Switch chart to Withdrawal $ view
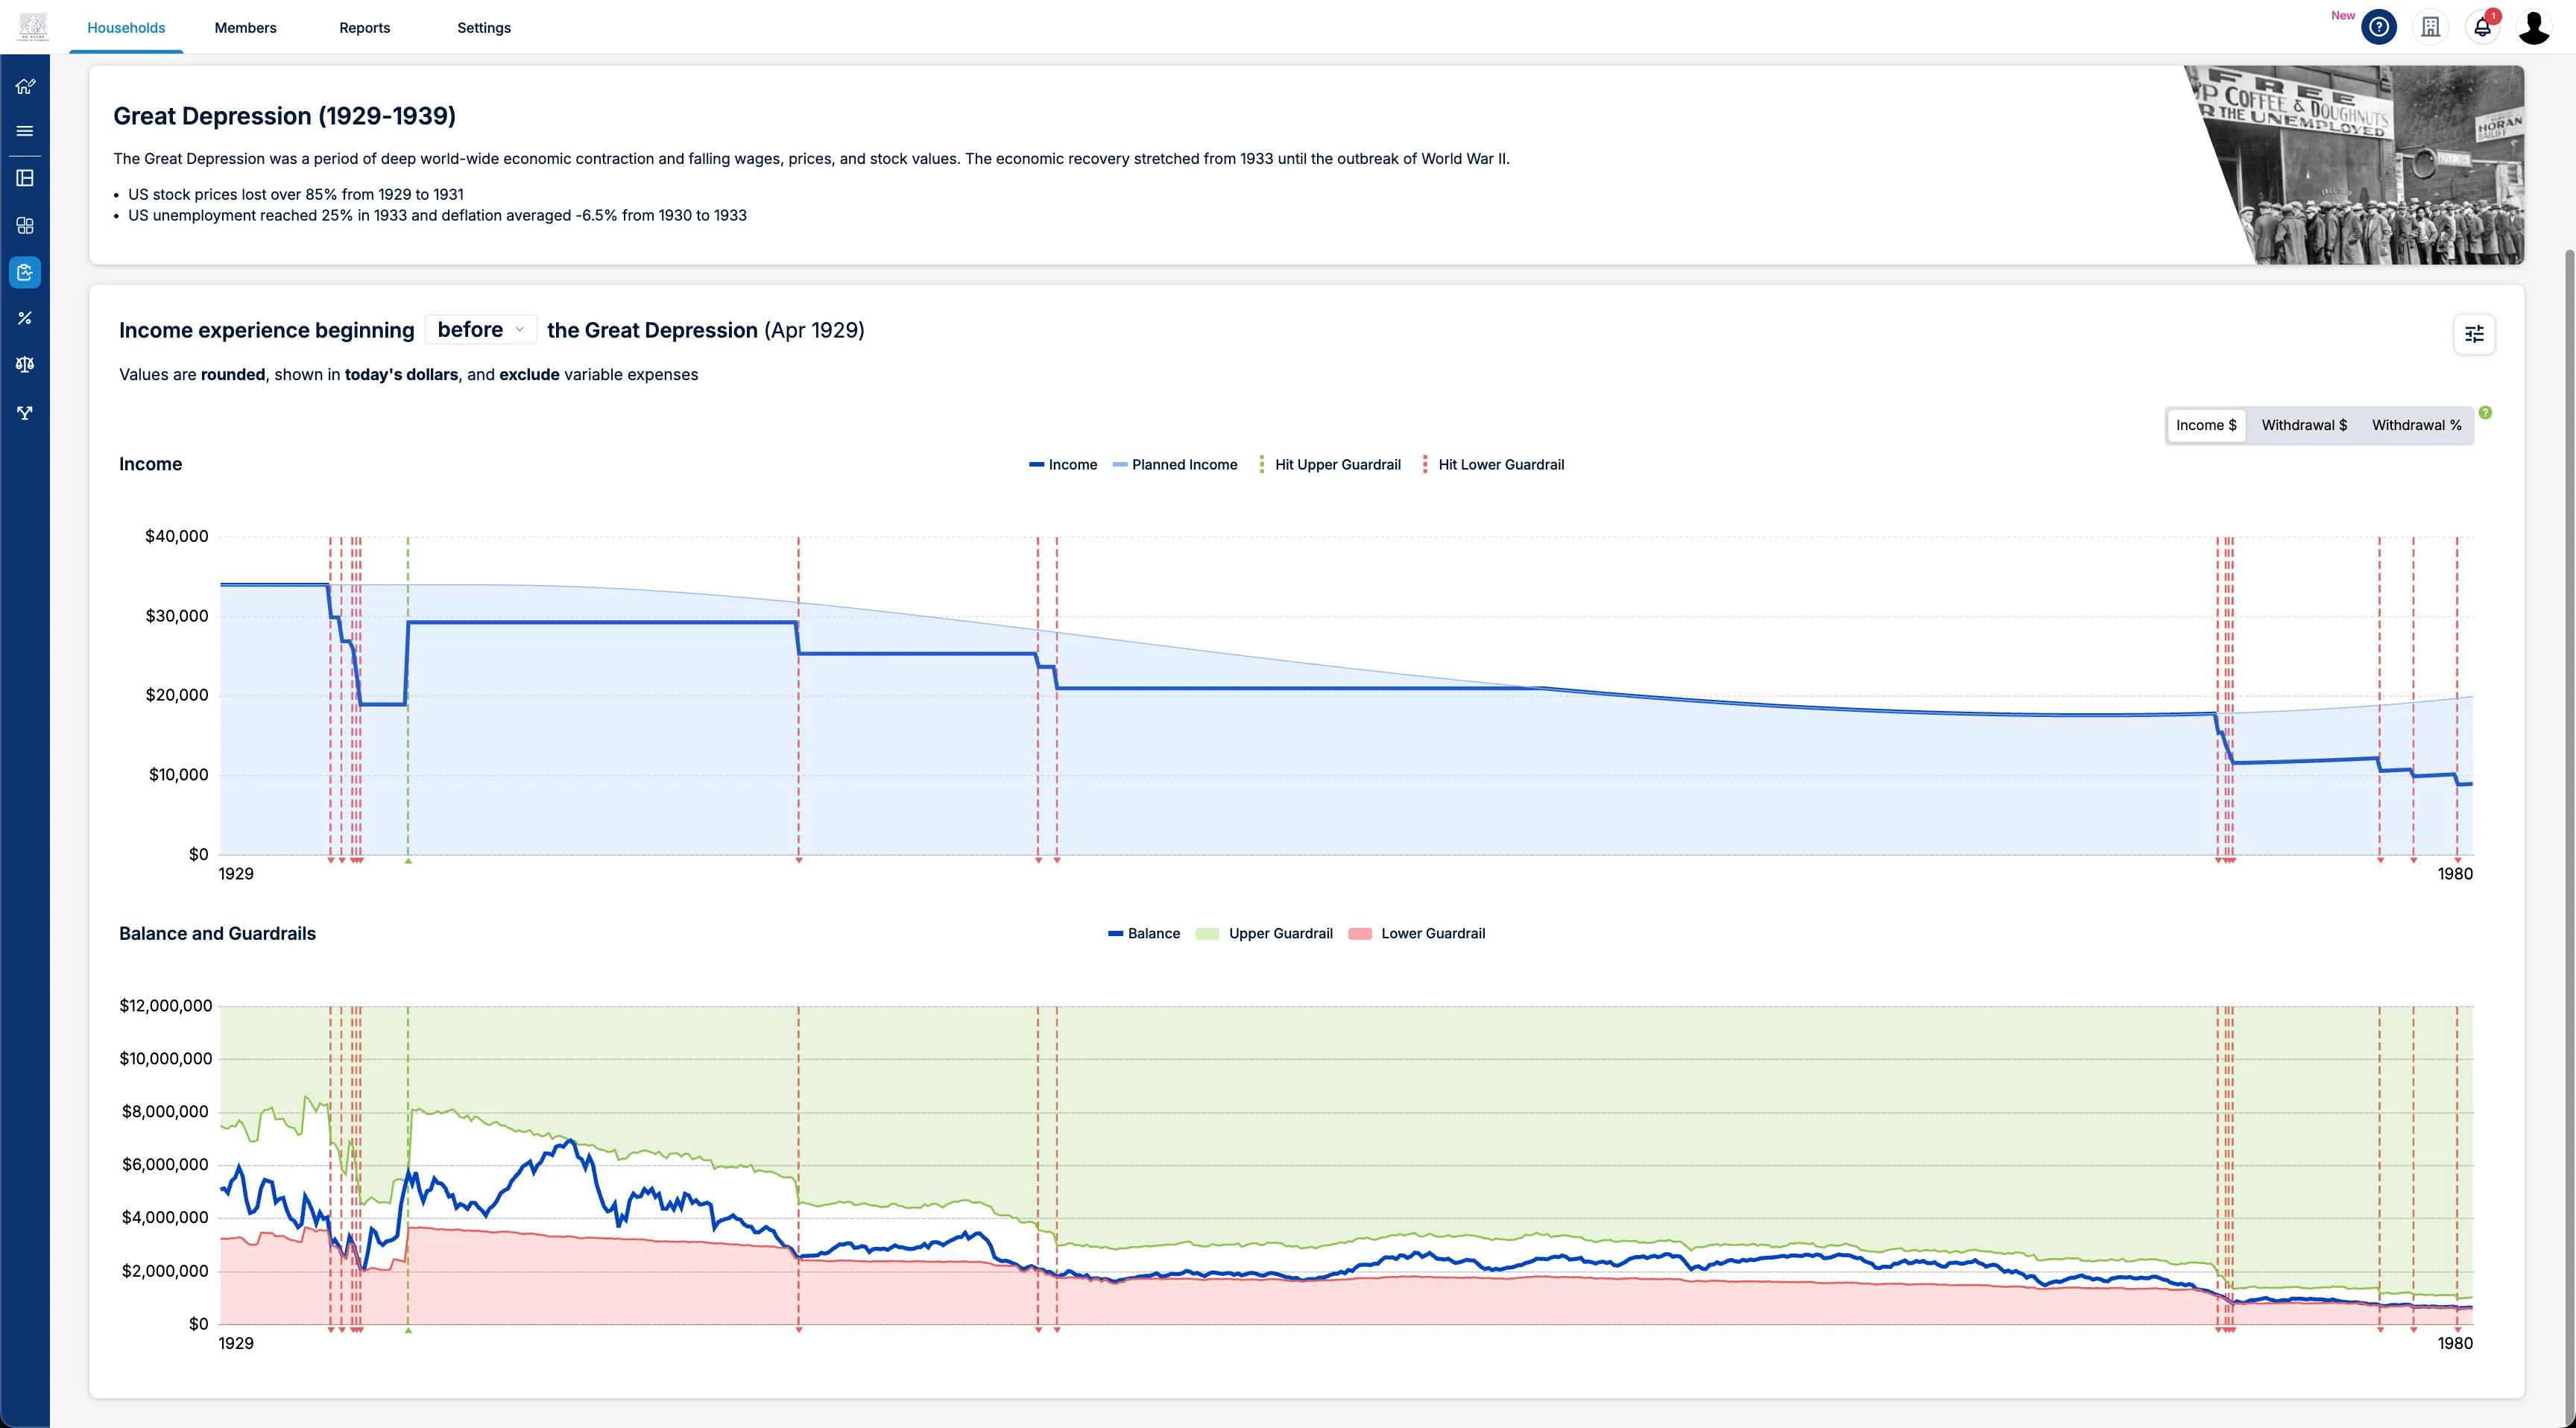Screen dimensions: 2576x1428 2304,425
